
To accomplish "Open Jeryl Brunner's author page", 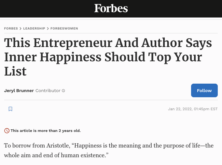I will pos(19,91).
